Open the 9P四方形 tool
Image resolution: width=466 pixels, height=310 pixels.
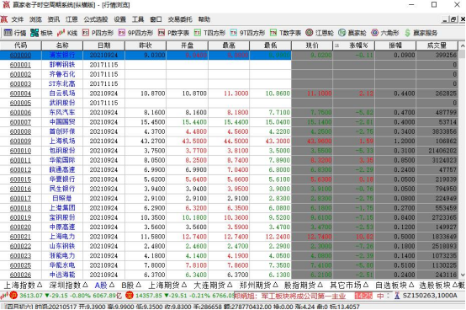(135, 33)
